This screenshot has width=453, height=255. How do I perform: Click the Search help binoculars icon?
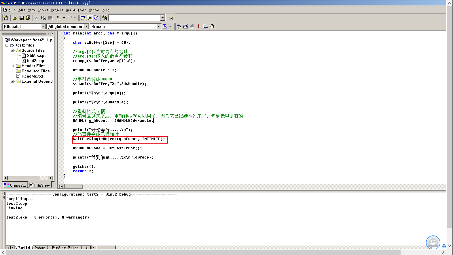(x=171, y=18)
